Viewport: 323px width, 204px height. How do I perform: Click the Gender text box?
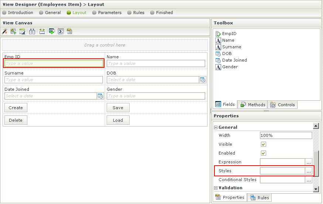tap(156, 96)
